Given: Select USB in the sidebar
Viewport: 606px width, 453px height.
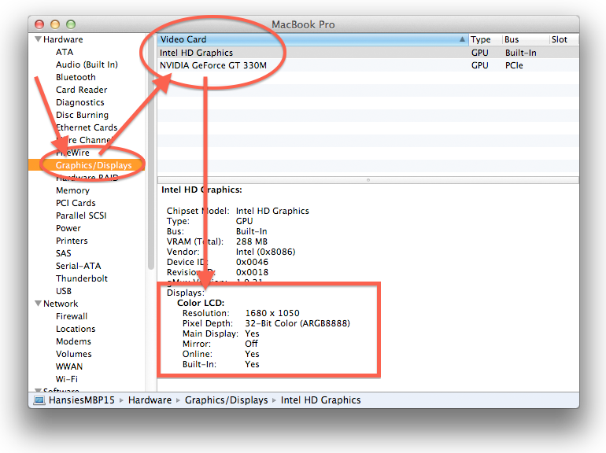Looking at the screenshot, I should 64,291.
